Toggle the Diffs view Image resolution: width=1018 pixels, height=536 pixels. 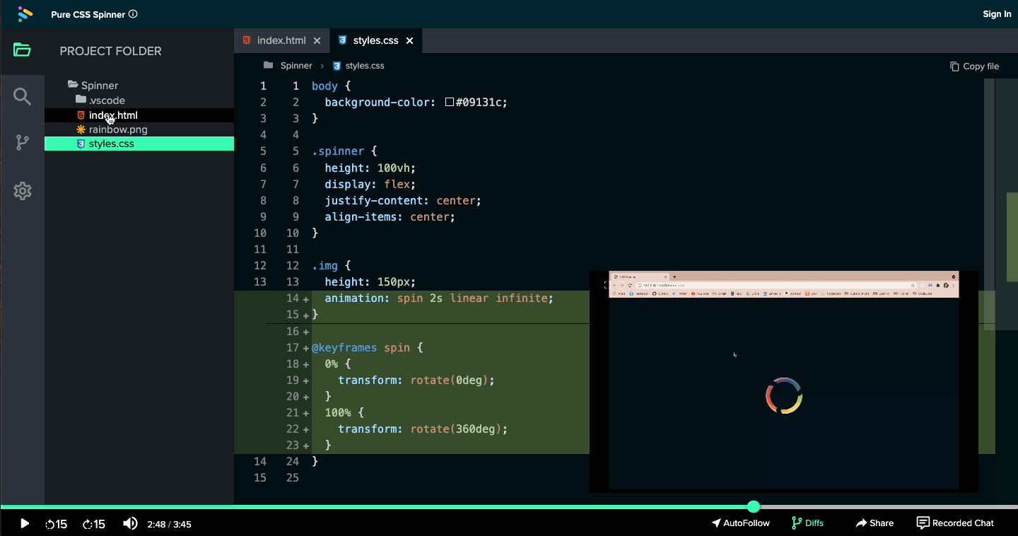point(807,523)
